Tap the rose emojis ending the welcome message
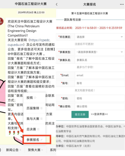125x156 pixels. pos(14,133)
